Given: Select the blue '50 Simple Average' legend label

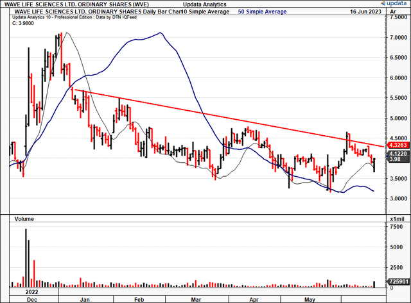Looking at the screenshot, I should pos(262,12).
